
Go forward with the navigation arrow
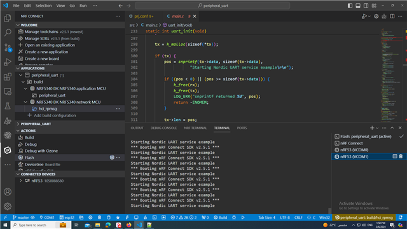click(128, 6)
